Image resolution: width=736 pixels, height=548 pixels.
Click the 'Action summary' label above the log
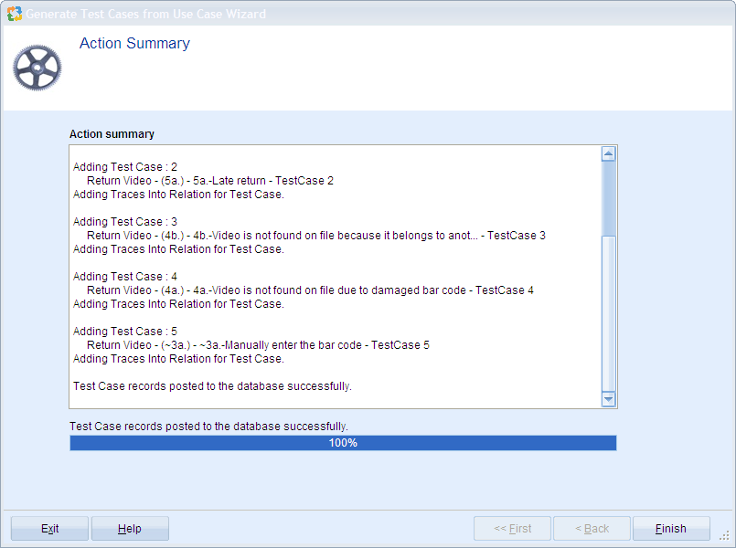(112, 134)
